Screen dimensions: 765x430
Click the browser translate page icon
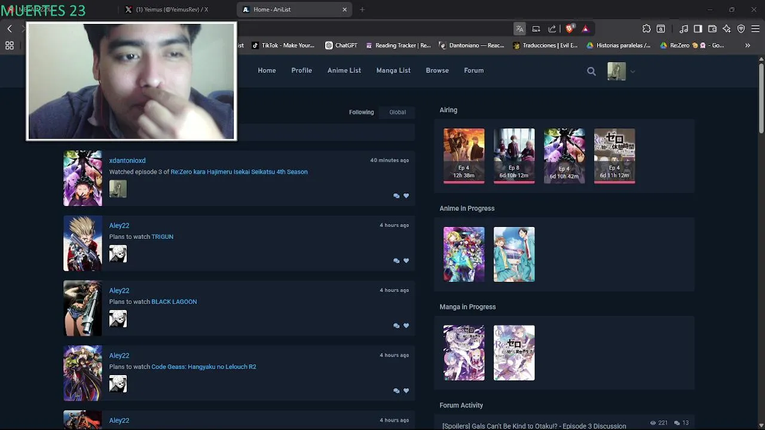[520, 29]
